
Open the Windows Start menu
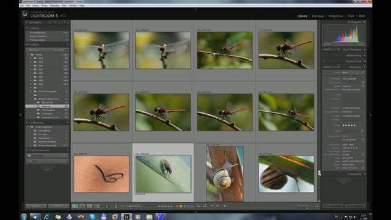pyautogui.click(x=24, y=216)
